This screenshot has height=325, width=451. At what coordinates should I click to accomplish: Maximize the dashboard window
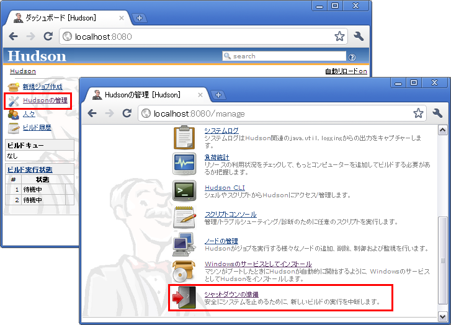pos(335,6)
